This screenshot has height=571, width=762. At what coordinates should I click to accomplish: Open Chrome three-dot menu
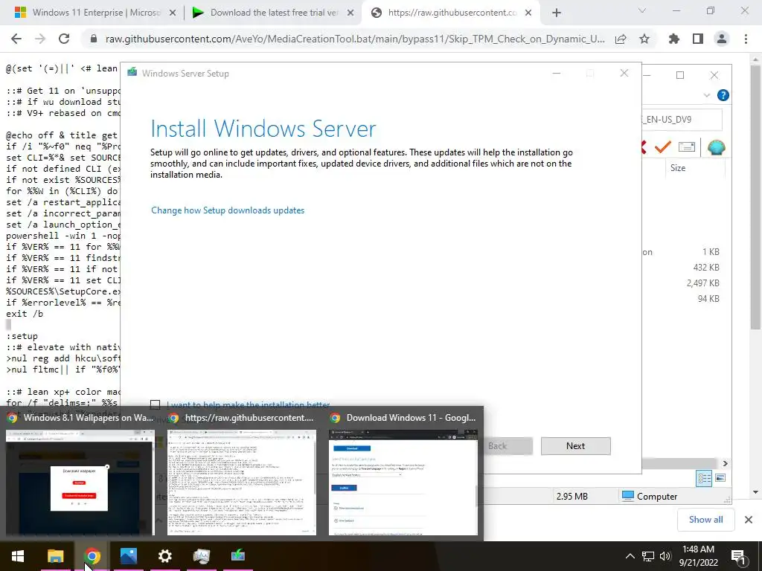[x=746, y=39]
